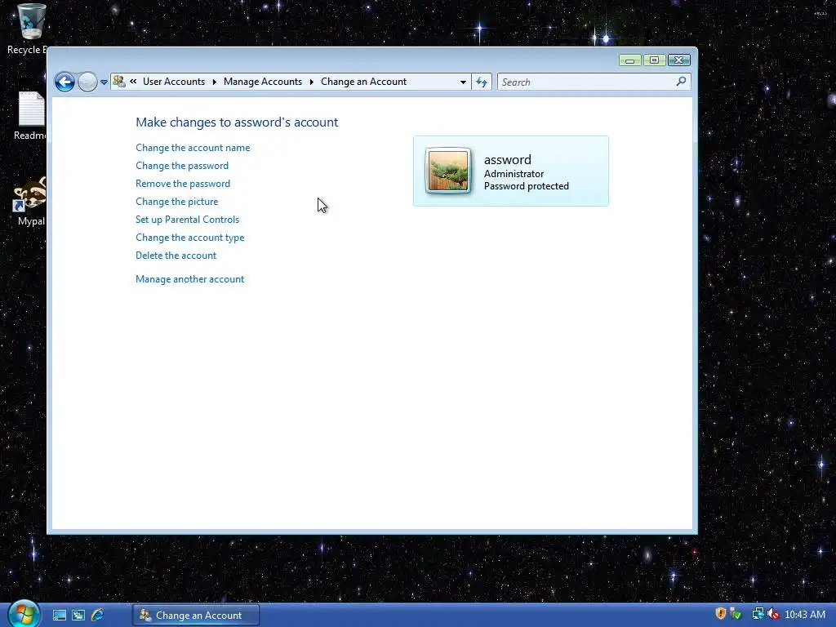Click the Back arrow button
Screen dimensions: 836x627
coord(64,82)
